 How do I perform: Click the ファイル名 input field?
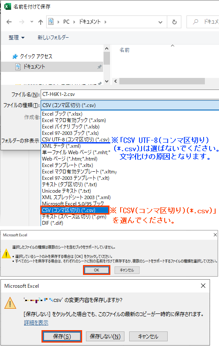pos(130,94)
